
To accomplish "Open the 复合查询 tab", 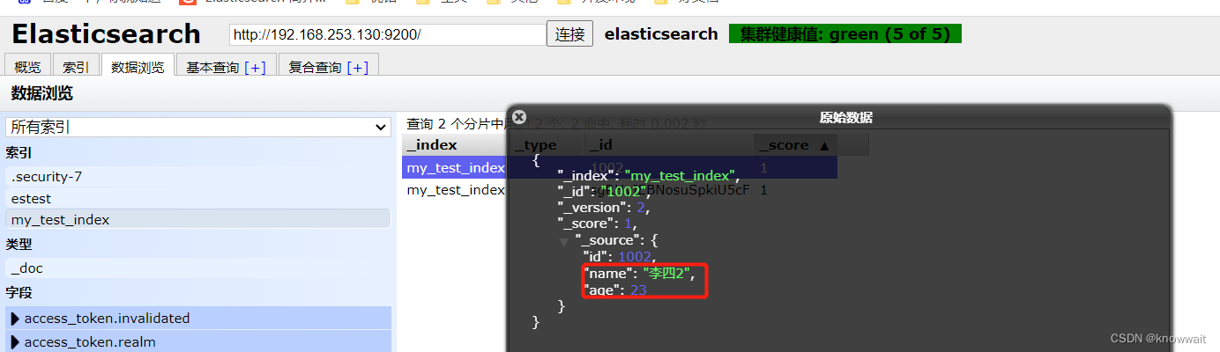I will coord(315,67).
